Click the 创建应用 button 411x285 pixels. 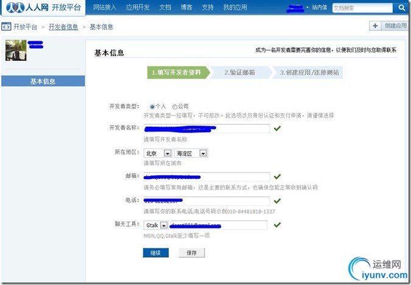tap(396, 26)
